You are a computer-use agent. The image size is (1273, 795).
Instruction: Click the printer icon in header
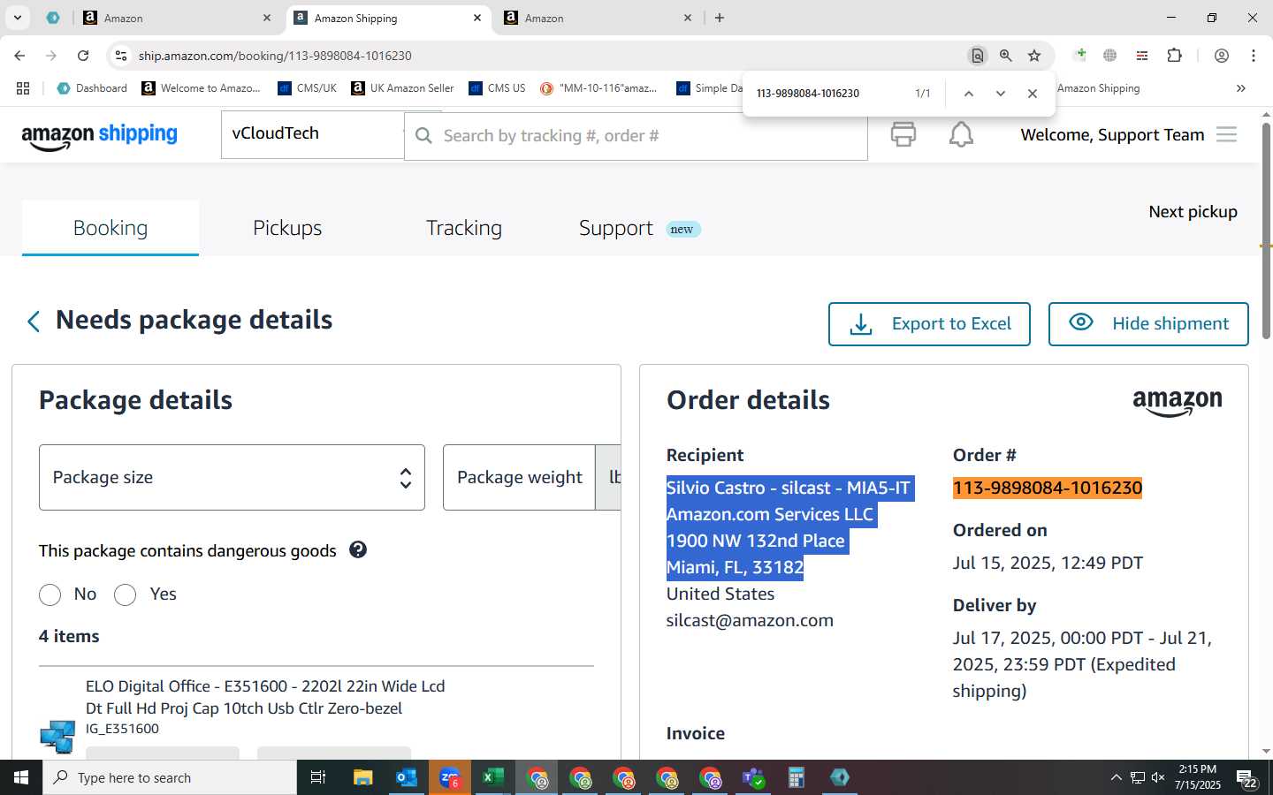[903, 134]
